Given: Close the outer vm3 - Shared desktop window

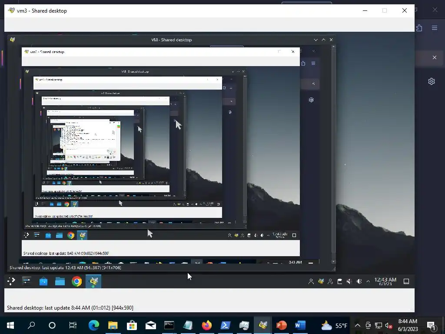Looking at the screenshot, I should (x=405, y=10).
